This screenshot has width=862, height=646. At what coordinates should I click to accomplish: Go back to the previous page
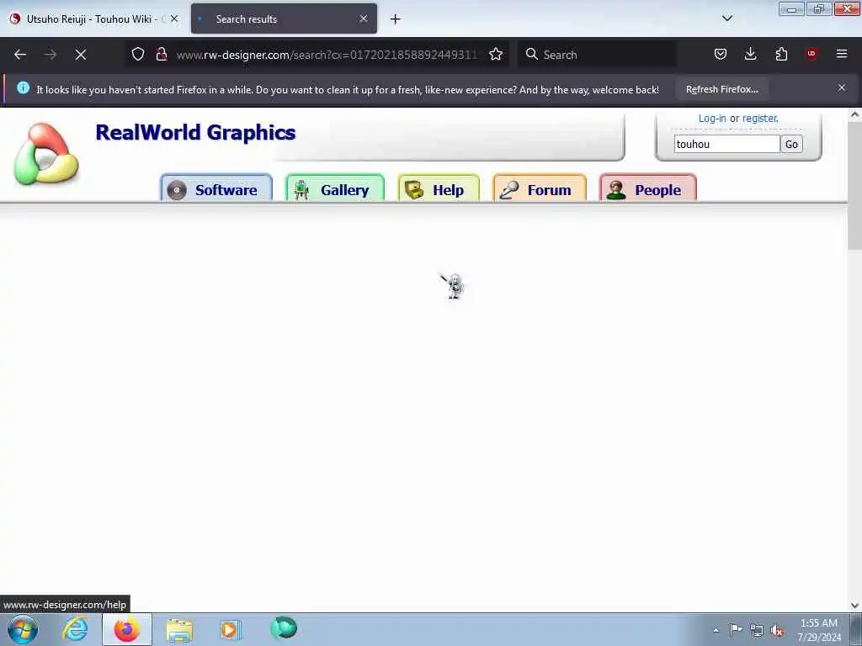[20, 55]
